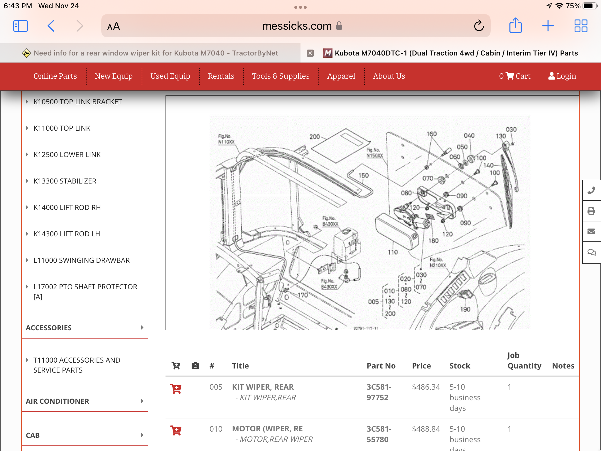Expand the AIR CONDITIONER section
Screen dimensions: 601x451
click(85, 401)
